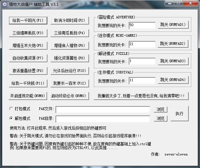
Task: Click 跳关 (NUMPAD2) for Mini-Games
Action: 173,44
